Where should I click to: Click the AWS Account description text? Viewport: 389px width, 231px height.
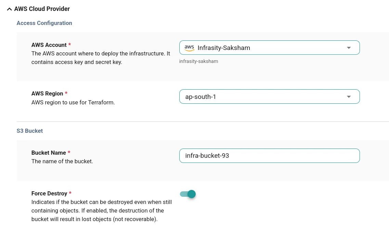click(x=101, y=58)
